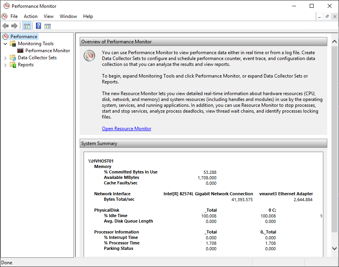Click Avg. Disk Queue Length label

(128, 221)
